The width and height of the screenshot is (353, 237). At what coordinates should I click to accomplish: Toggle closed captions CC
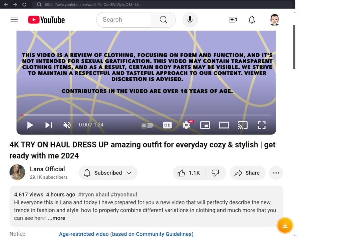pyautogui.click(x=167, y=125)
